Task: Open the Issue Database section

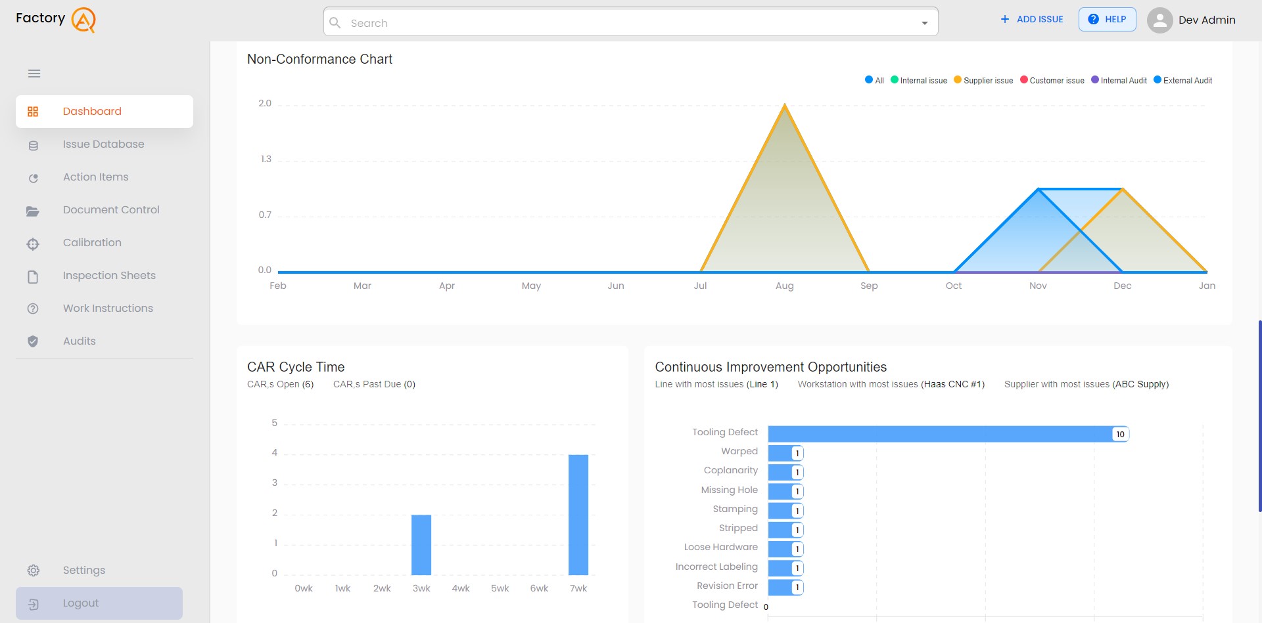Action: pyautogui.click(x=103, y=144)
